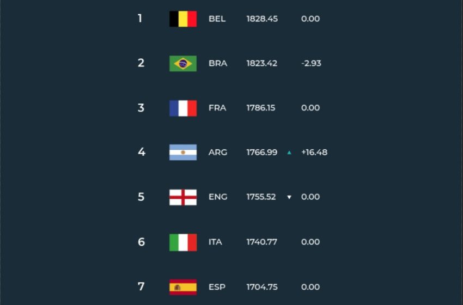Select the FRA team code
This screenshot has width=463, height=305.
pos(217,108)
